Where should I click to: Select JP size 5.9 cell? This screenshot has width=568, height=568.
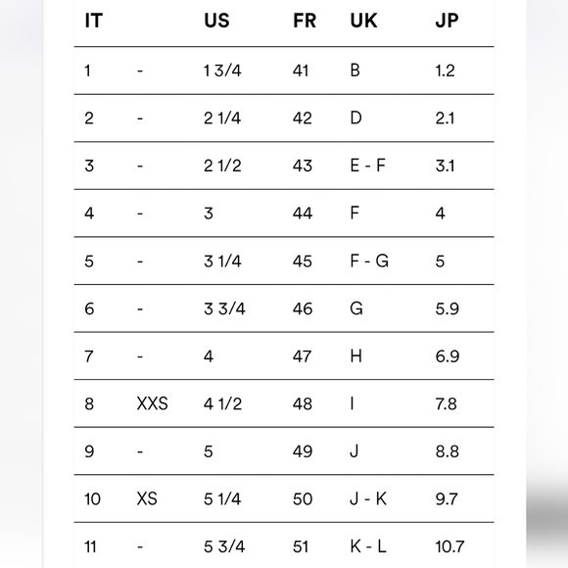[x=447, y=308]
